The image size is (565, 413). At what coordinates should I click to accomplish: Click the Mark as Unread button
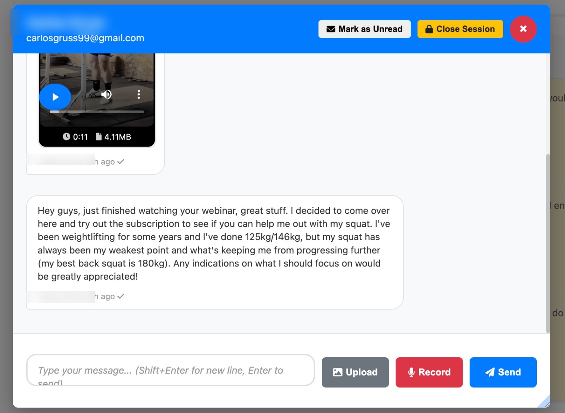coord(364,29)
